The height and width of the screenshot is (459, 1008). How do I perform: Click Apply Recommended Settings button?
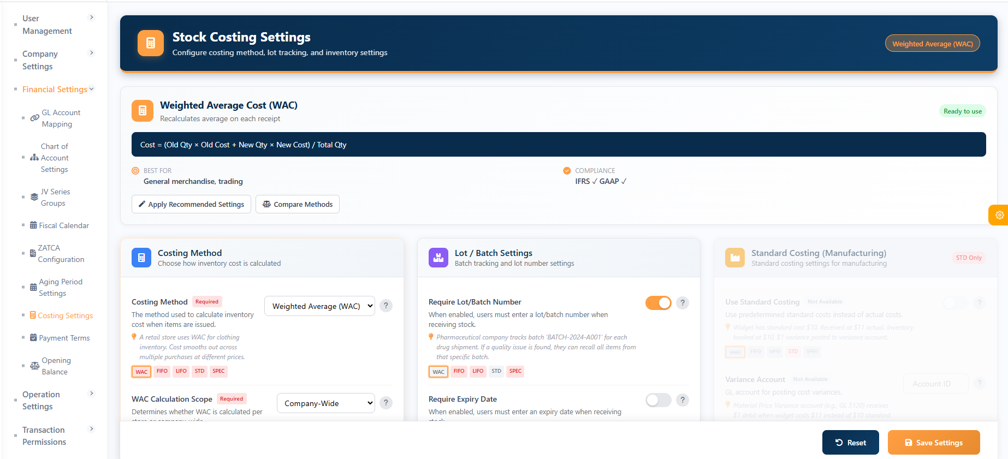tap(191, 204)
